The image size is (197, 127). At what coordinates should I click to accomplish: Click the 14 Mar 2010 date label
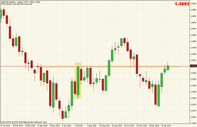[30, 126]
